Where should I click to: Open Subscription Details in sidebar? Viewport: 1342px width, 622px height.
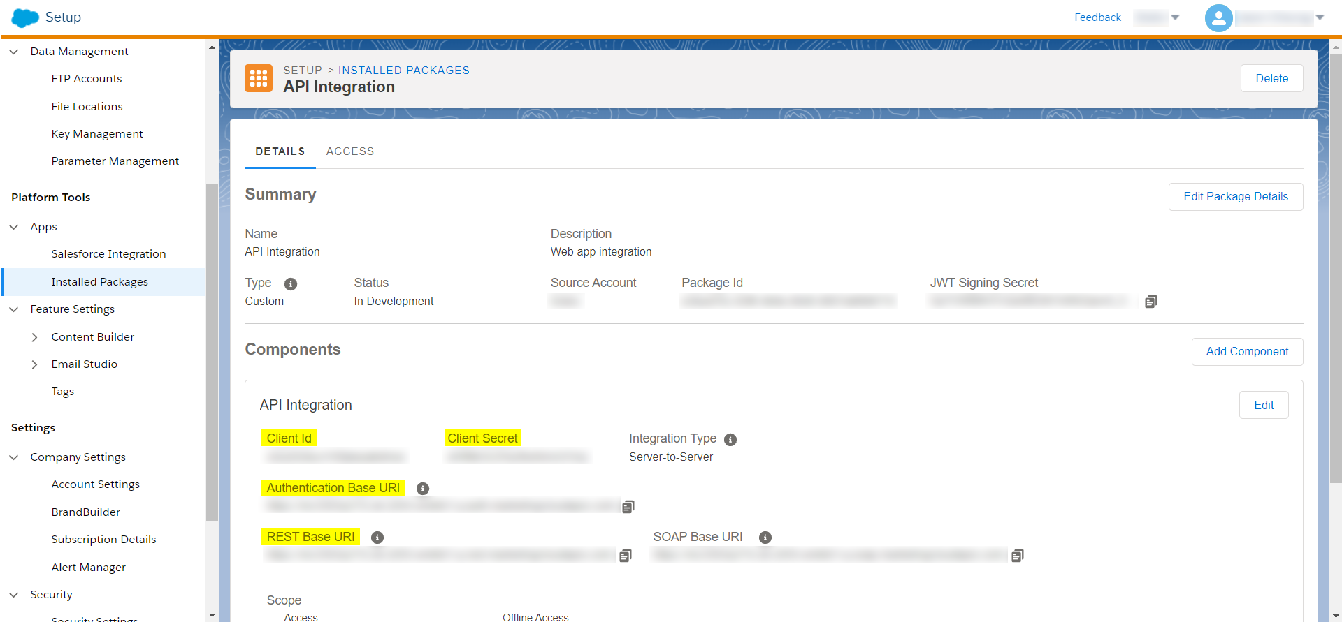(x=103, y=540)
